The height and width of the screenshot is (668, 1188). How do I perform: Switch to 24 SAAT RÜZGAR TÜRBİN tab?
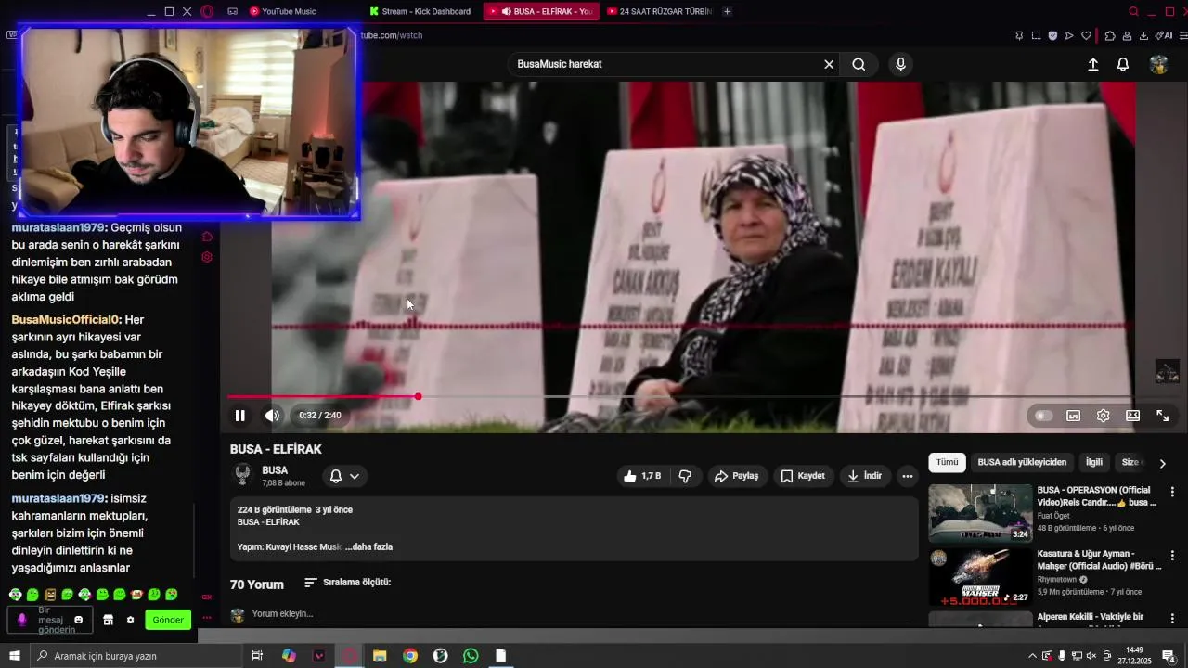point(659,11)
